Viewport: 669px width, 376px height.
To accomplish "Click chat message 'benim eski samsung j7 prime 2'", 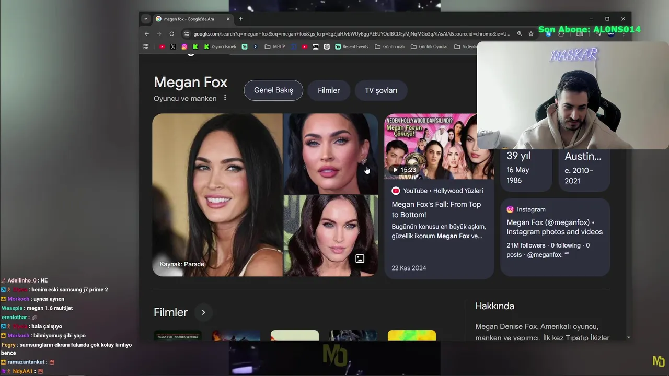I will 70,290.
